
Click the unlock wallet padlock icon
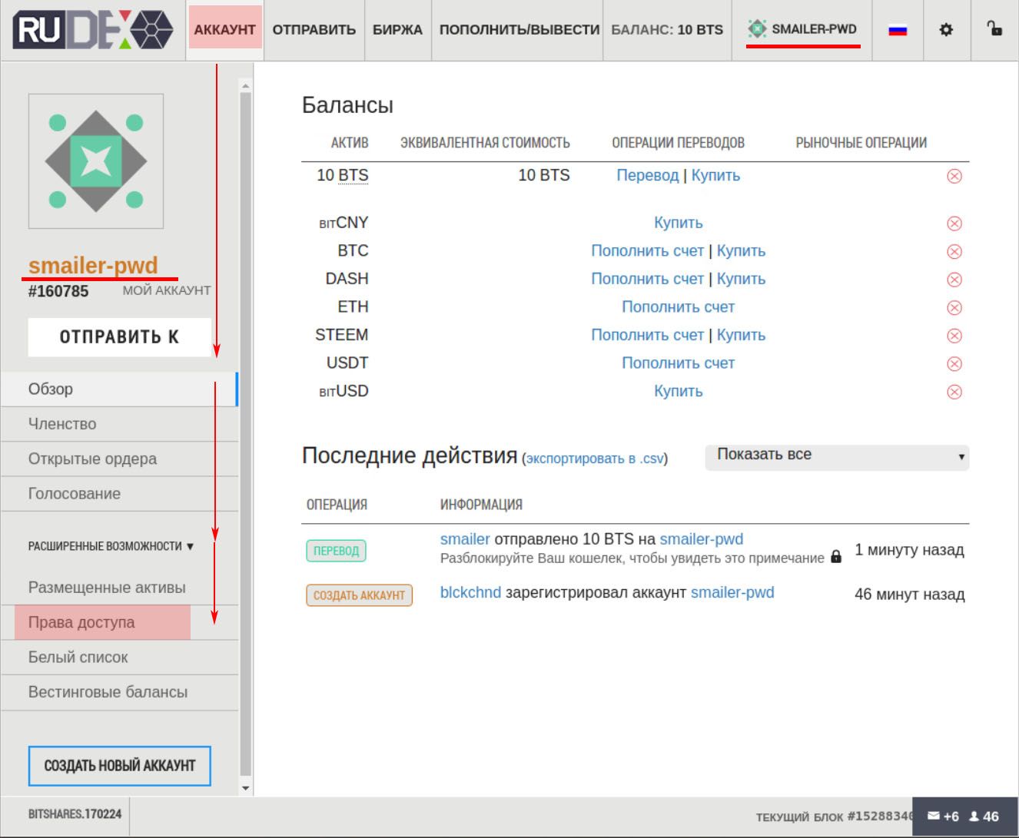[x=994, y=28]
